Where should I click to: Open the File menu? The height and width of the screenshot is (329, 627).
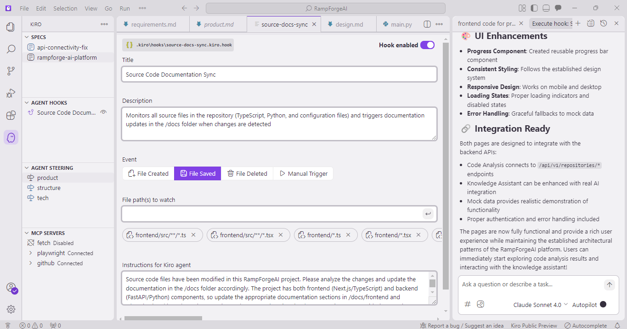click(x=24, y=8)
